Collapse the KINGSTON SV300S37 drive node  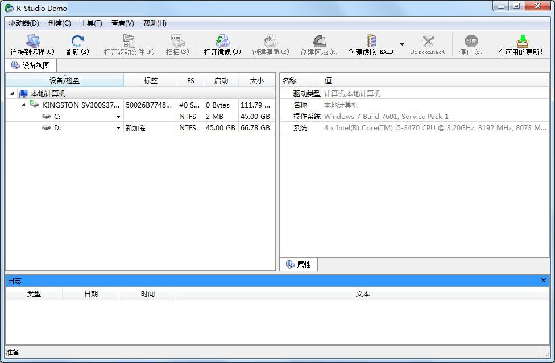point(23,105)
